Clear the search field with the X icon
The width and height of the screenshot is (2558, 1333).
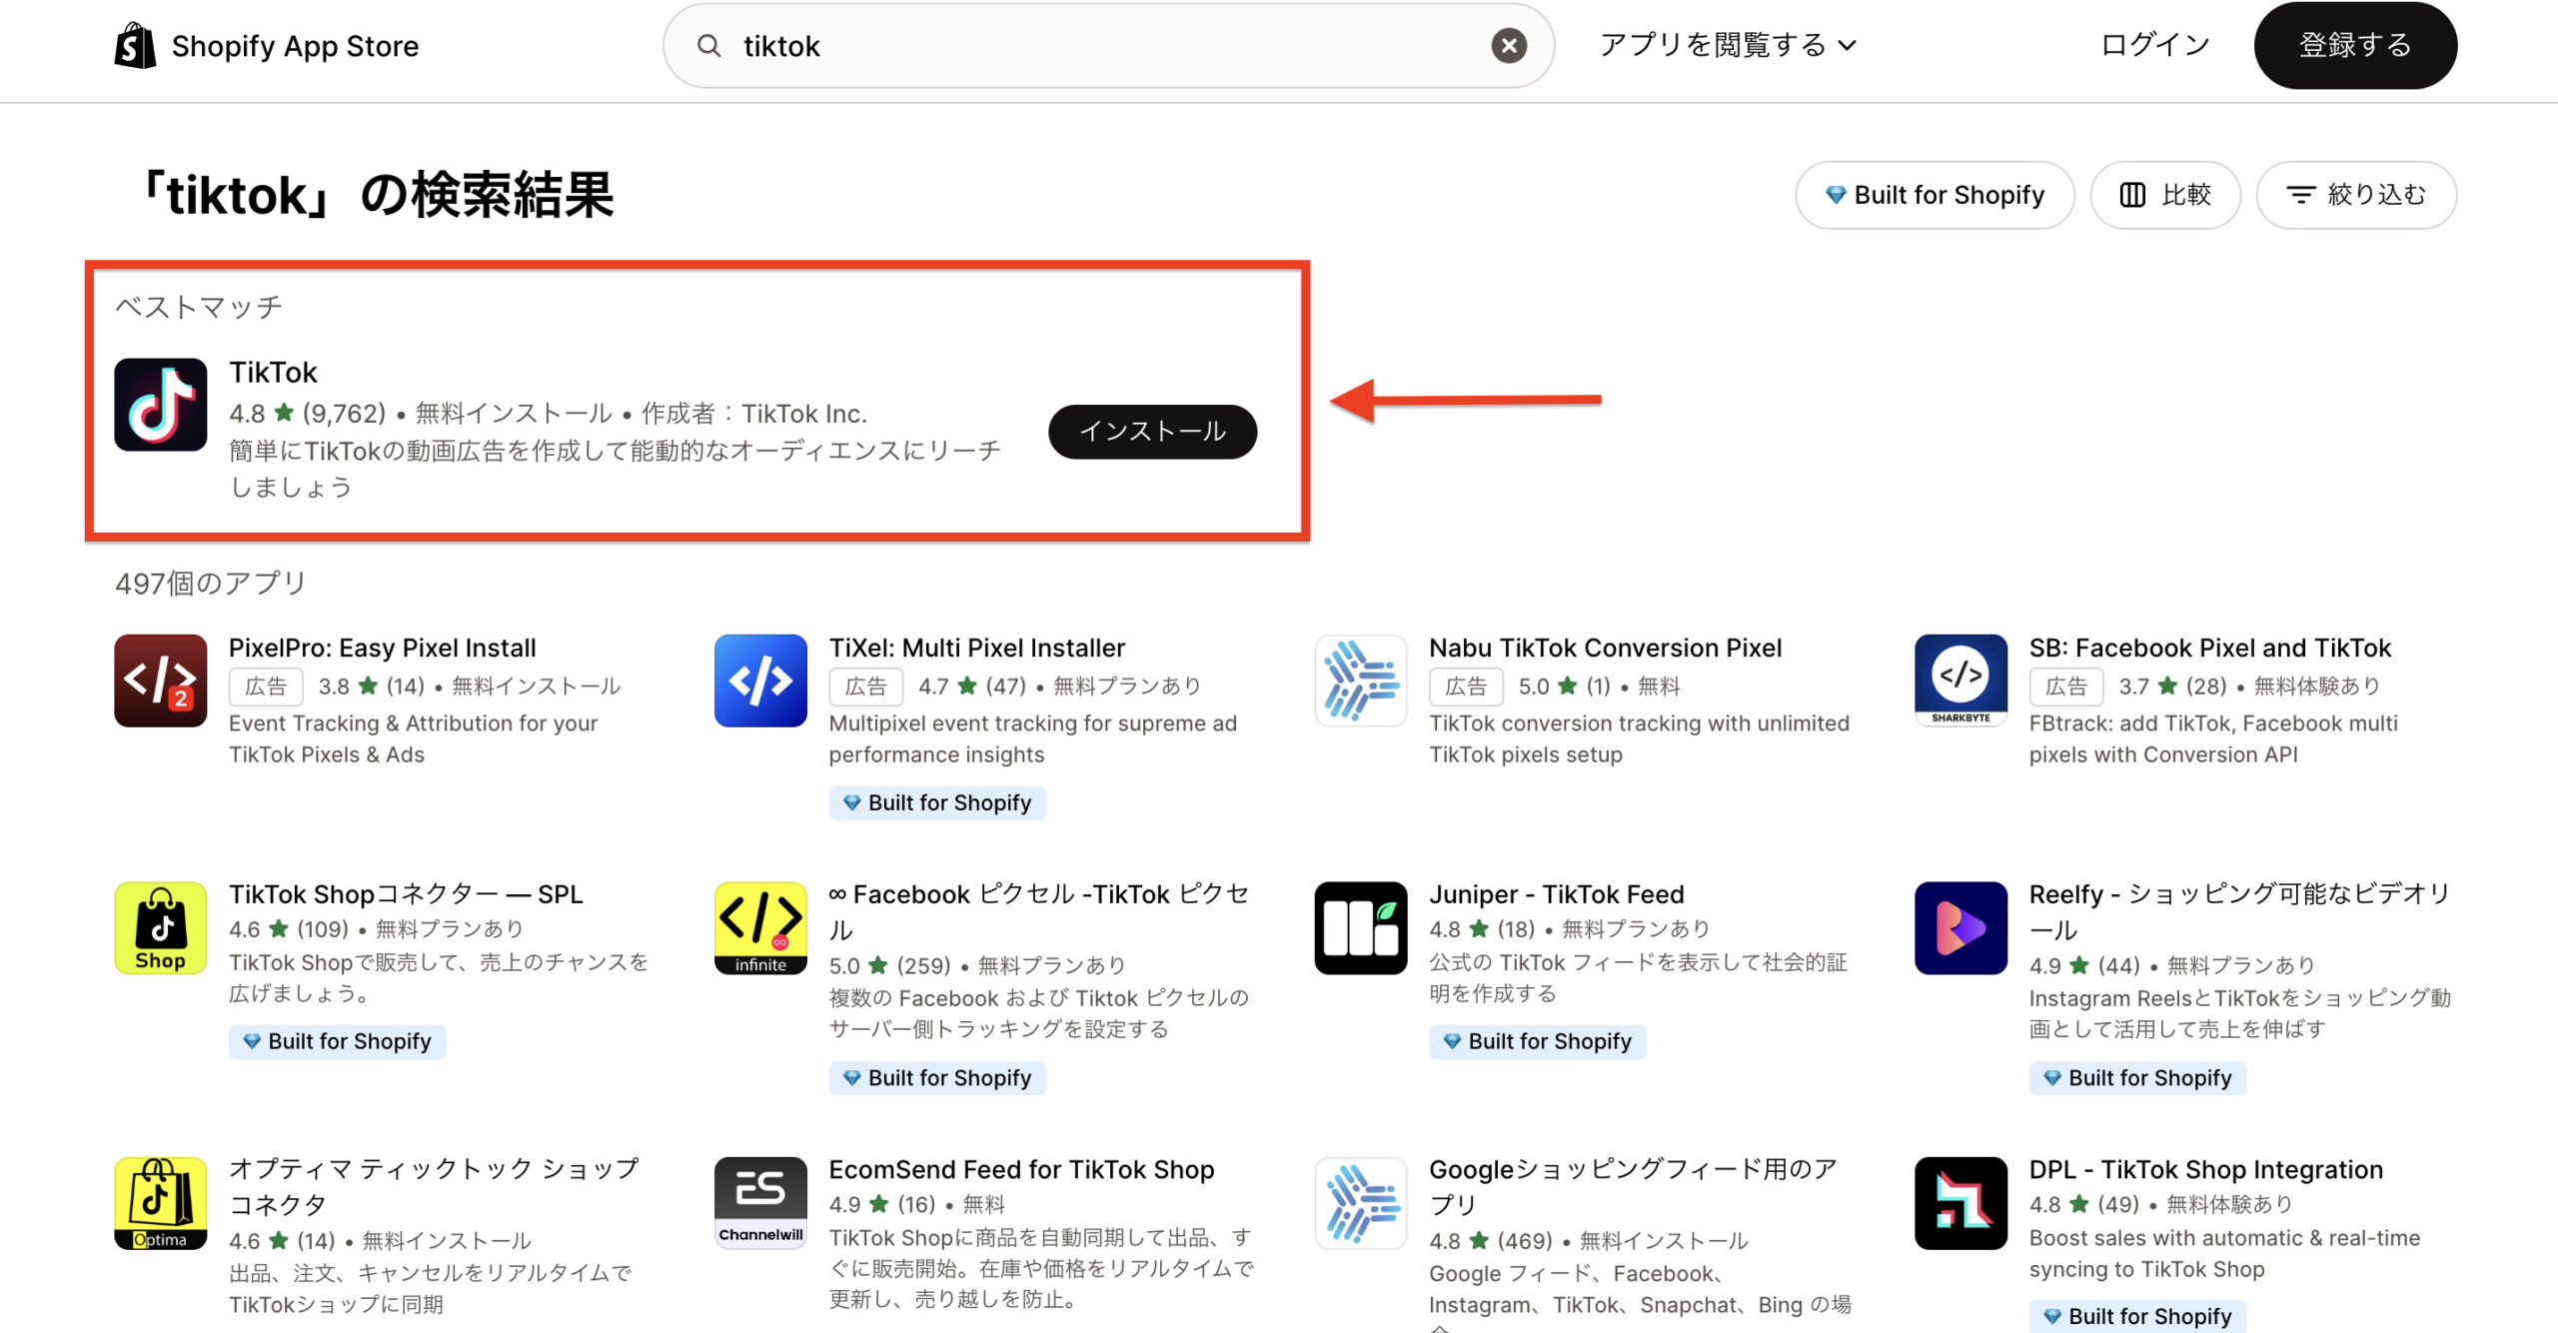[x=1509, y=46]
